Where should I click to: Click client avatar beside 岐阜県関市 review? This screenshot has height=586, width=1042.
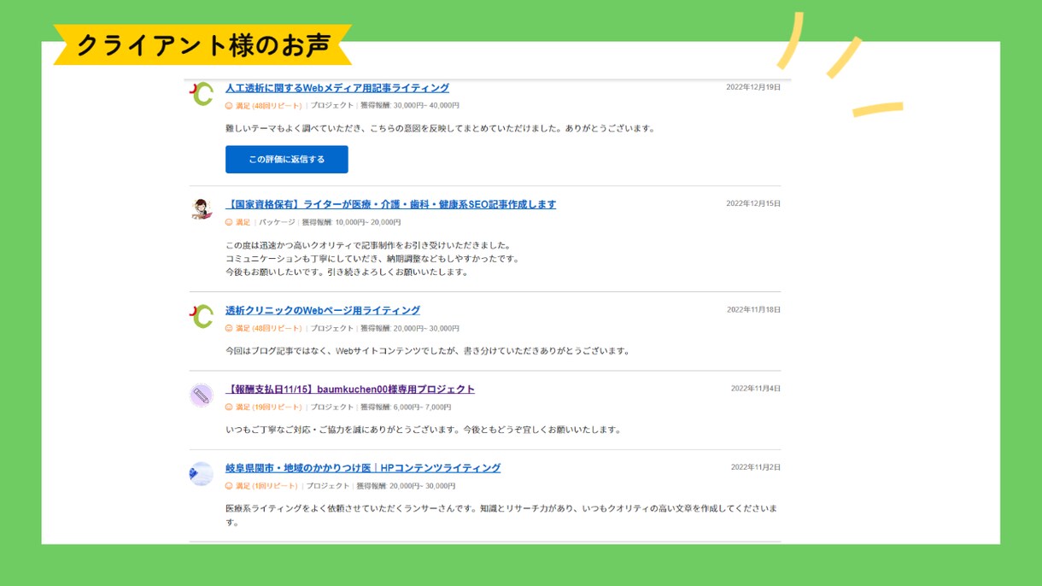(x=202, y=473)
